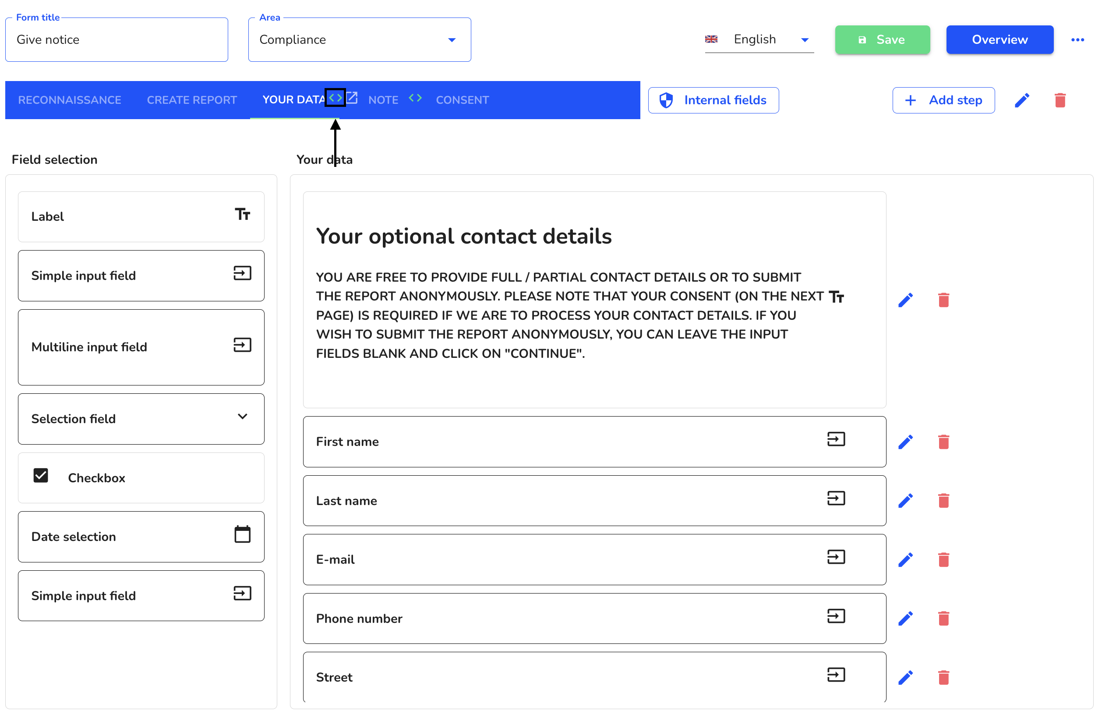Click the input icon in First name row
The image size is (1109, 728).
[836, 439]
